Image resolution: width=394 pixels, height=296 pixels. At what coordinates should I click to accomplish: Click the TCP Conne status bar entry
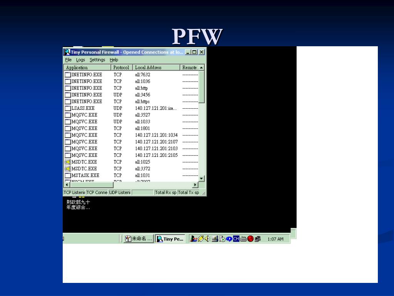click(97, 193)
